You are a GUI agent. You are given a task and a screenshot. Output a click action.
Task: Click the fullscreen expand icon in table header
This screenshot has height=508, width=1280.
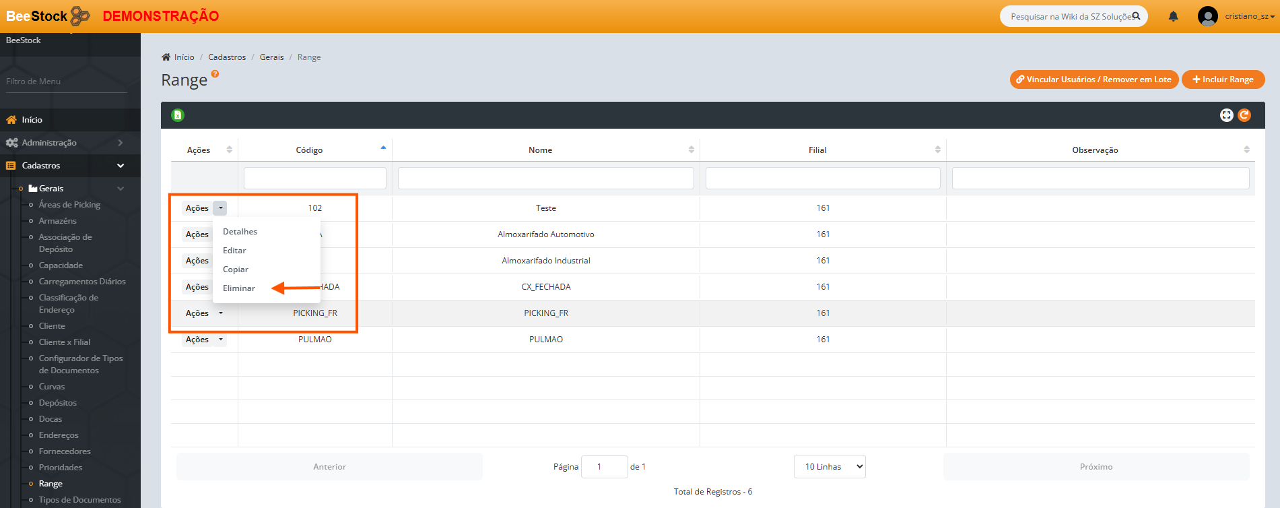[1226, 115]
